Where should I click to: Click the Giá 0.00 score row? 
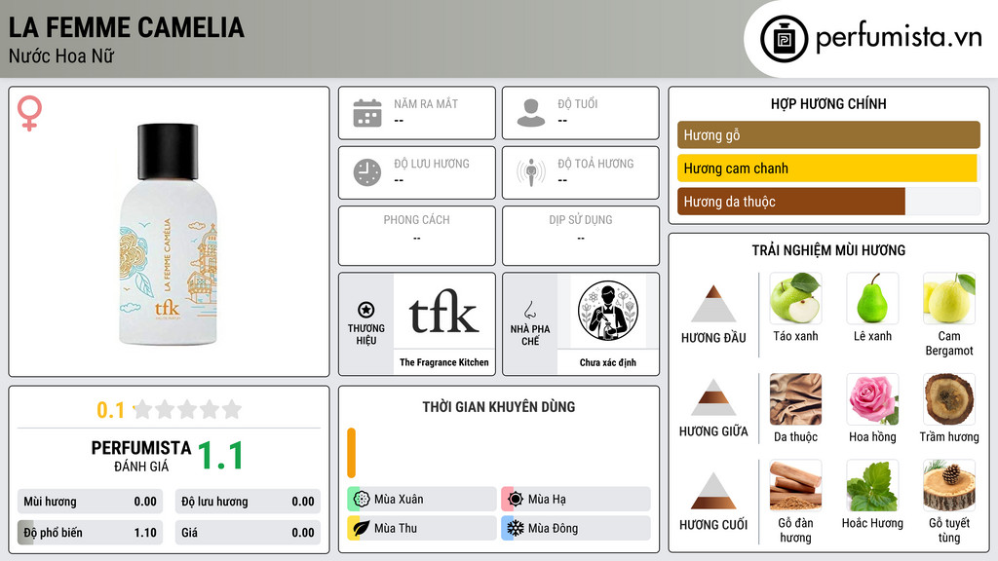(248, 533)
